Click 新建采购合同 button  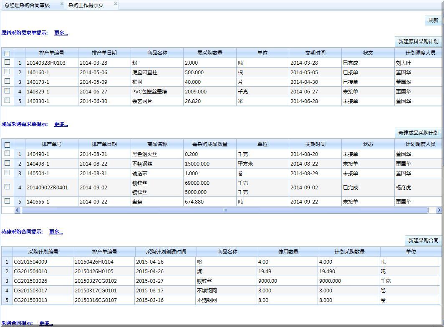coord(423,241)
